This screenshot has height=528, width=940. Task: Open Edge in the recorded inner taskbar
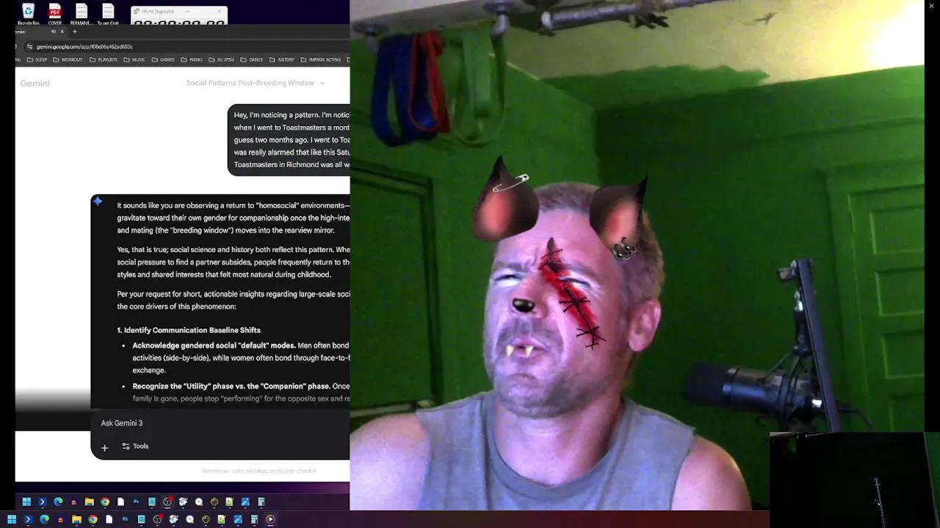click(x=58, y=502)
